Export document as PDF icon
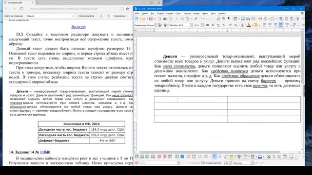 pos(159,19)
